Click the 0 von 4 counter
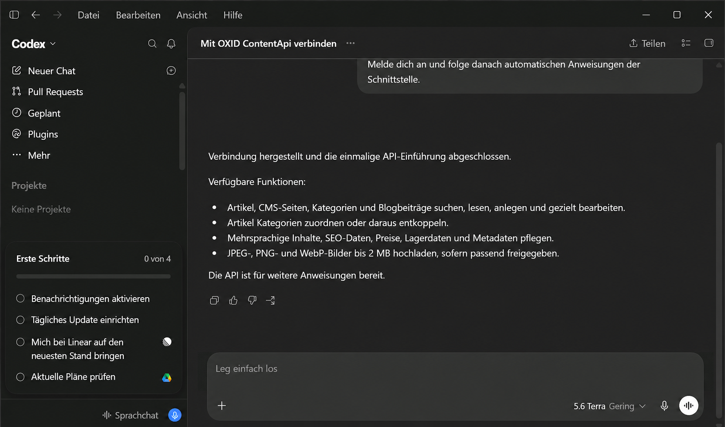Screen dimensions: 725x427 coord(158,259)
